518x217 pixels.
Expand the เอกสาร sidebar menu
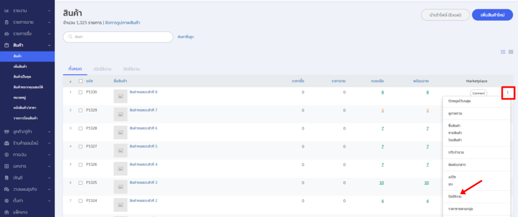click(x=49, y=166)
